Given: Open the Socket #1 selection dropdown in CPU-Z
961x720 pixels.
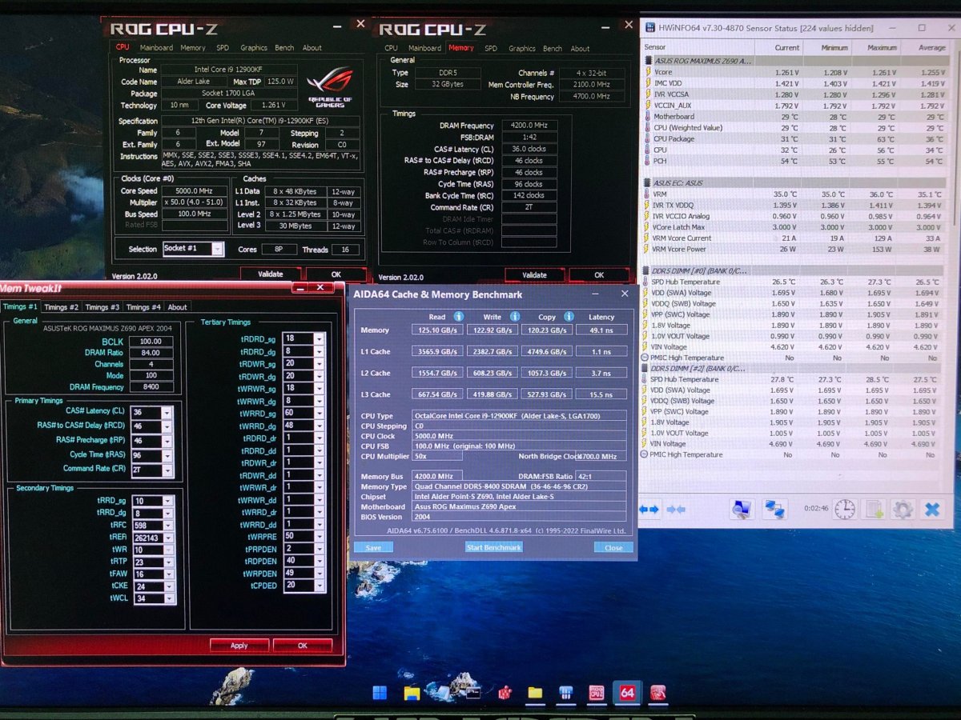Looking at the screenshot, I should (x=217, y=249).
